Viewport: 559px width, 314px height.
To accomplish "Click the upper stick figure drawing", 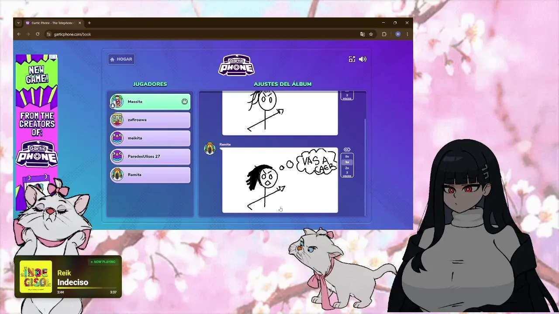I will (x=280, y=113).
